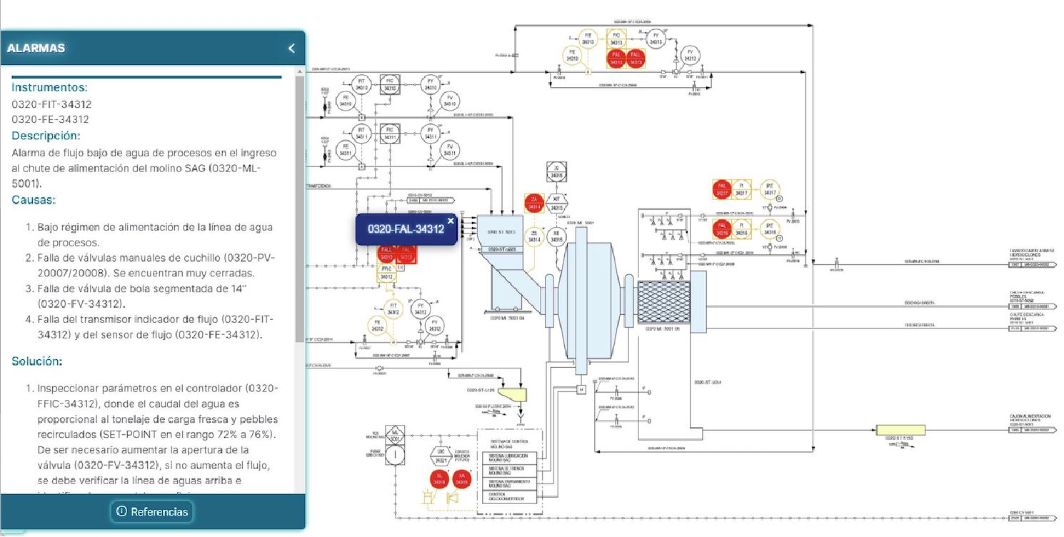Select the red FALL 34313 alarm bubble

coord(635,59)
